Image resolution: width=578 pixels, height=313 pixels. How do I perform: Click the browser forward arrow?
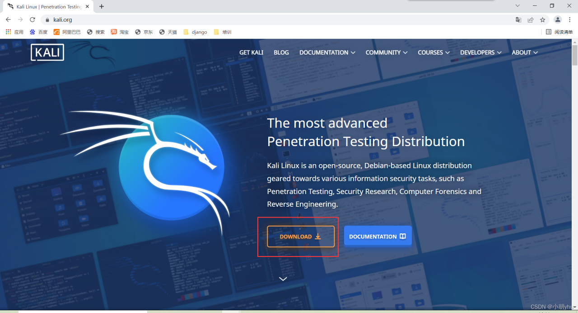click(20, 19)
